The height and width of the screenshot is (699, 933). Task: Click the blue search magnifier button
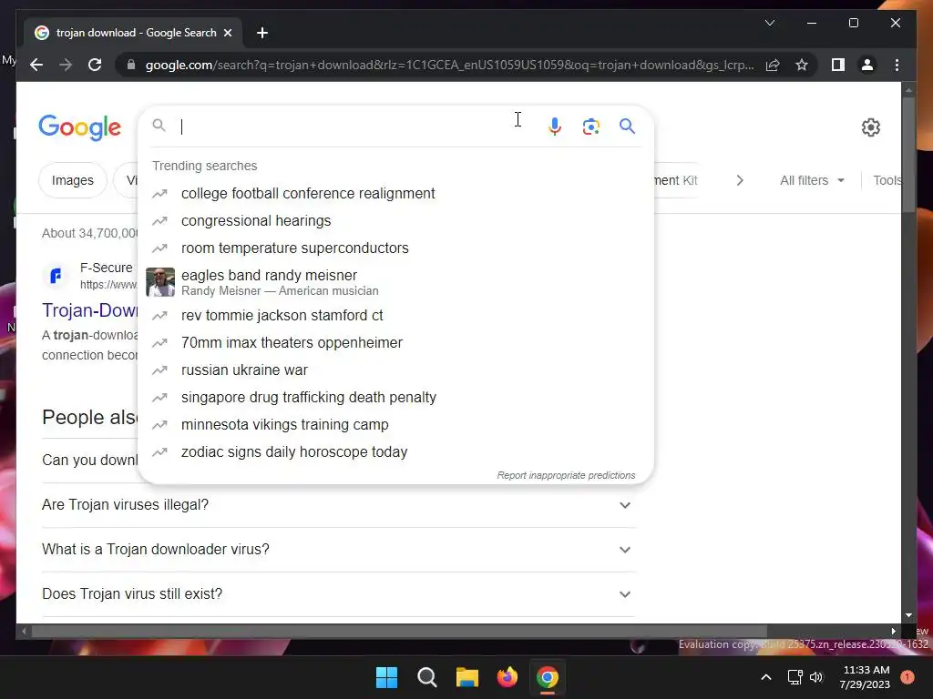point(627,126)
